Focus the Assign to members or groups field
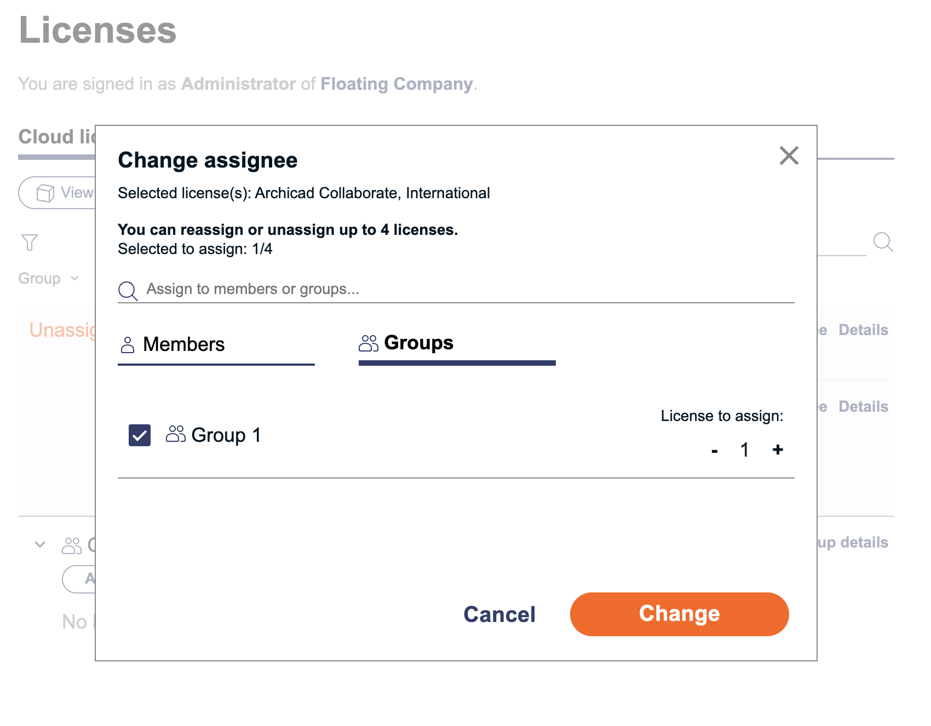Image resolution: width=931 pixels, height=726 pixels. point(456,289)
